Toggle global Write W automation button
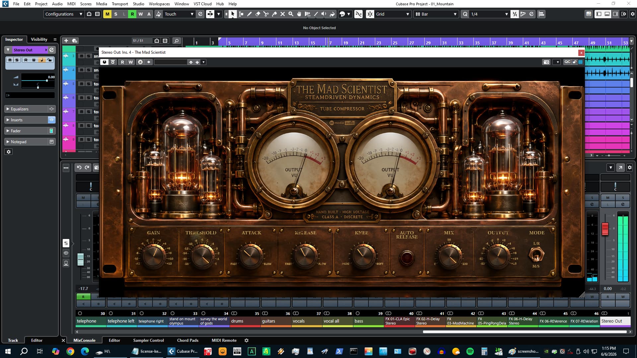 click(x=141, y=14)
